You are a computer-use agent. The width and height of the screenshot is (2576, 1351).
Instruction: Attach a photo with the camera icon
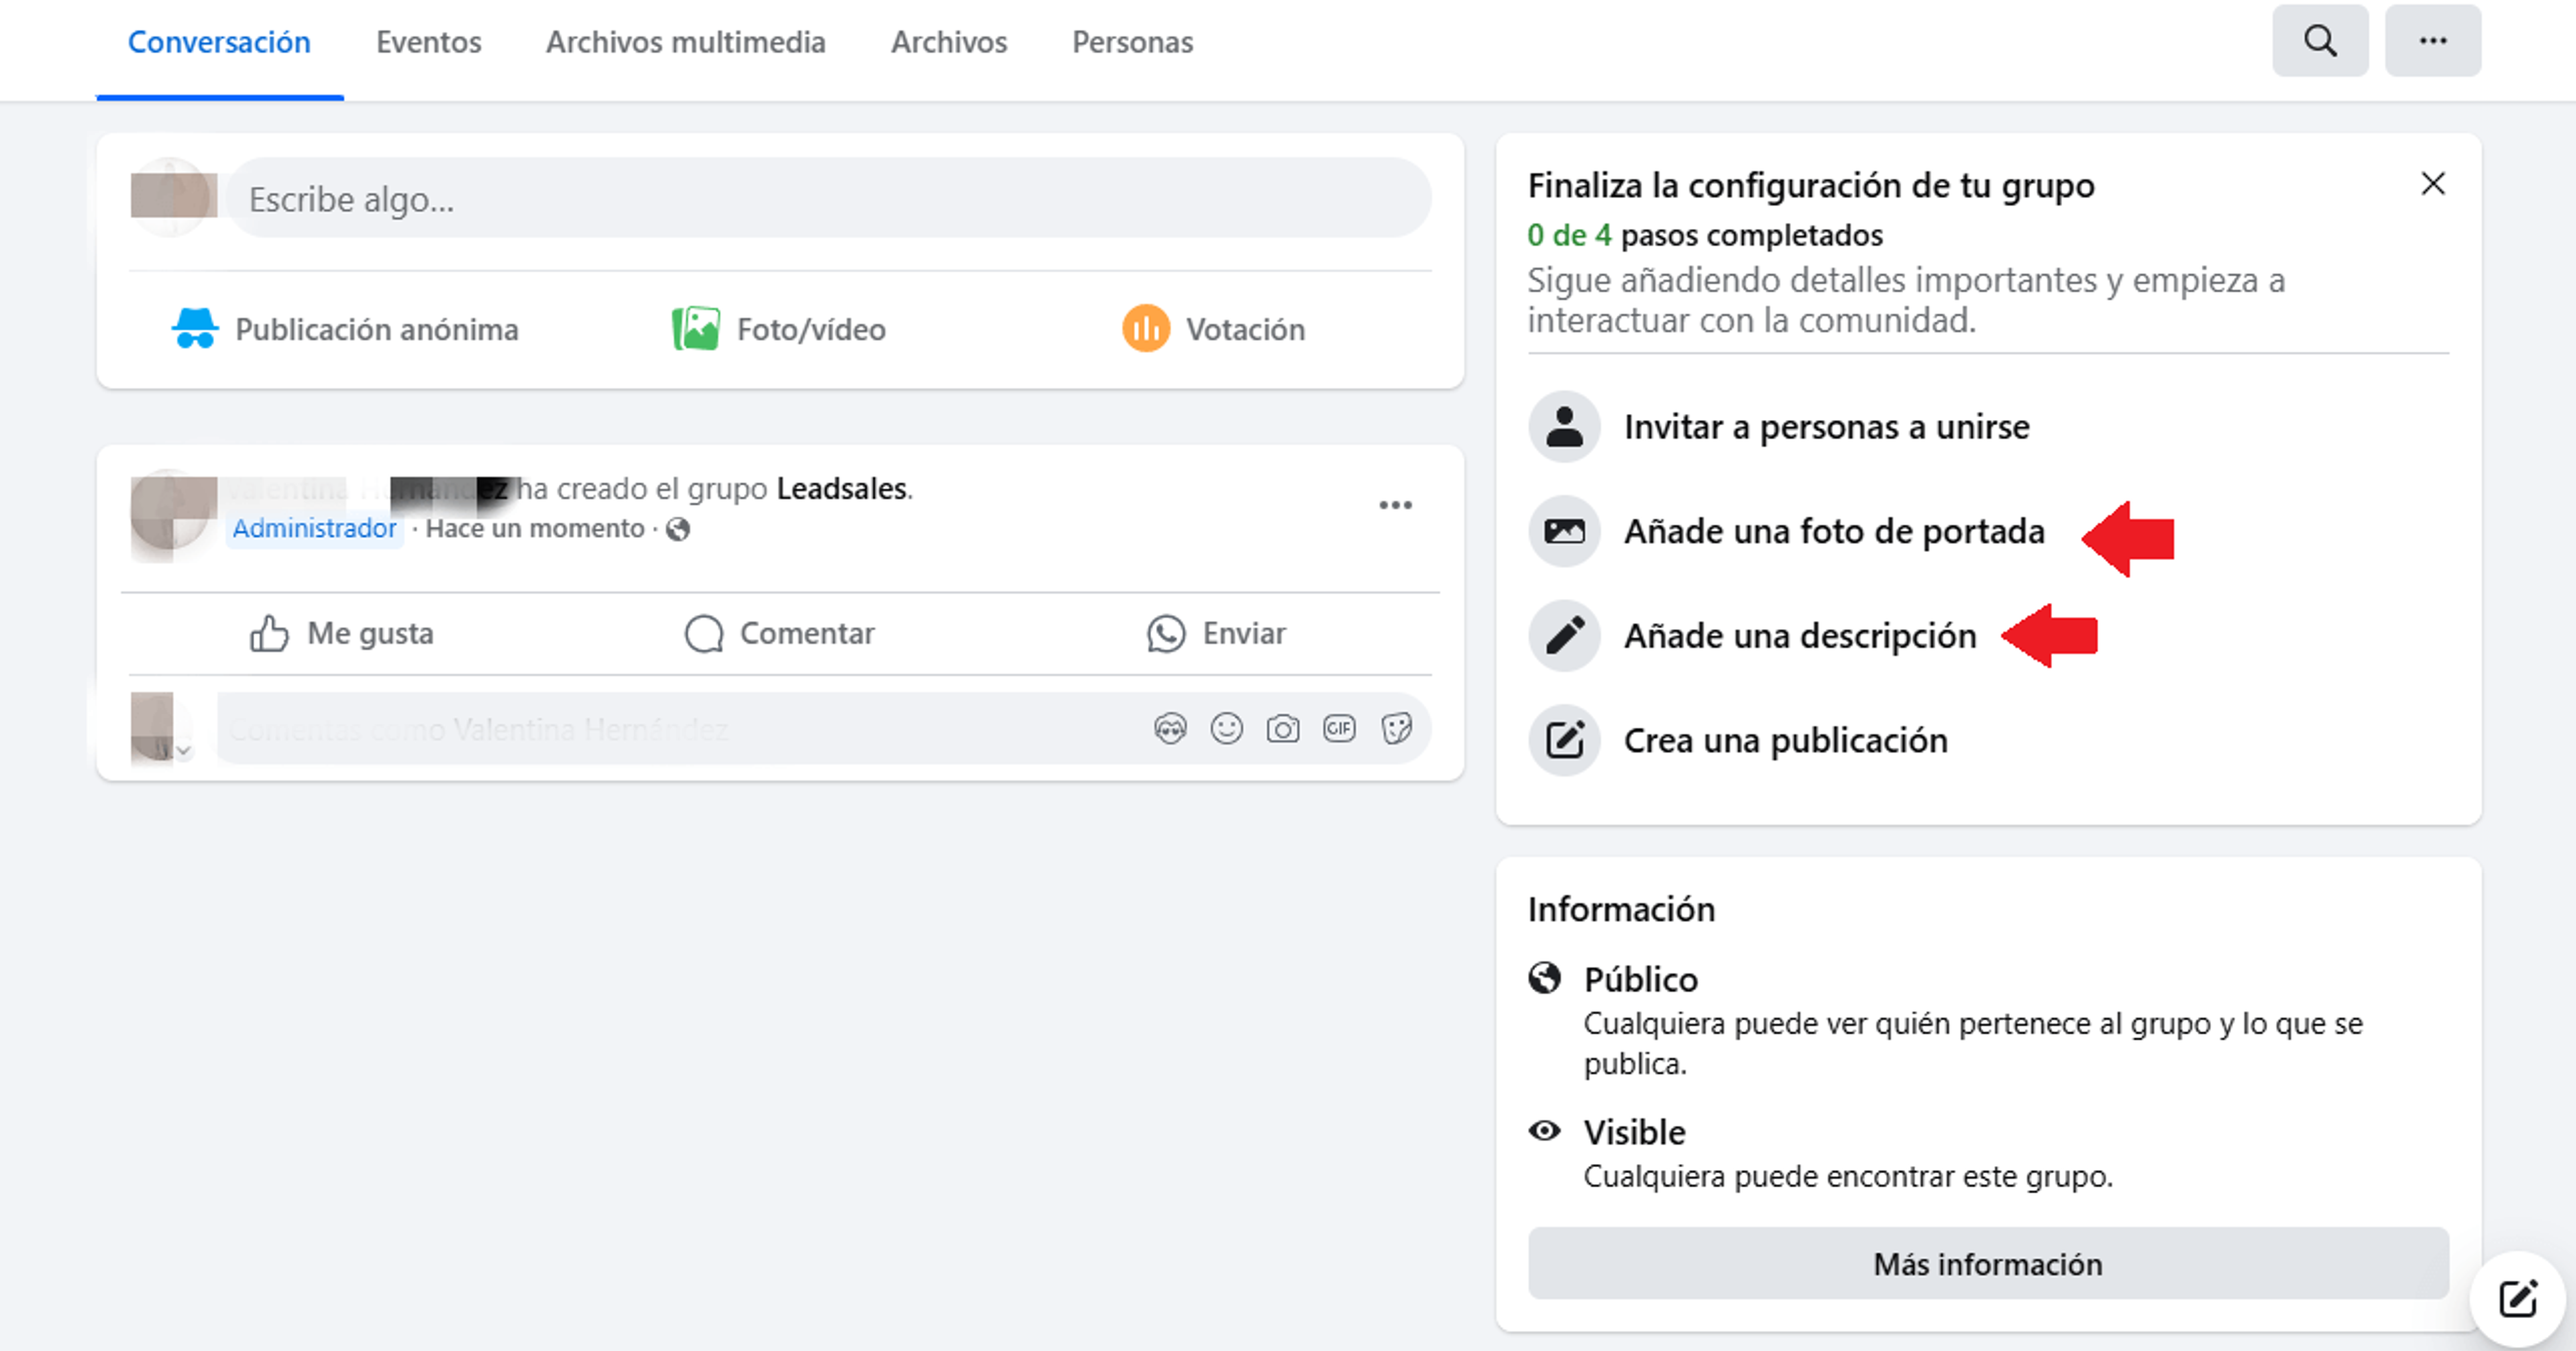(x=1283, y=728)
